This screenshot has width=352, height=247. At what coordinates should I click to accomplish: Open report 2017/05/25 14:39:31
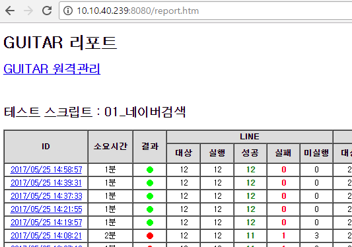pyautogui.click(x=46, y=183)
